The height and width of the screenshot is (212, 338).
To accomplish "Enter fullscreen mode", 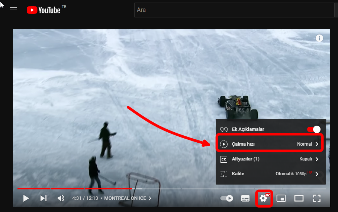I will tap(316, 198).
